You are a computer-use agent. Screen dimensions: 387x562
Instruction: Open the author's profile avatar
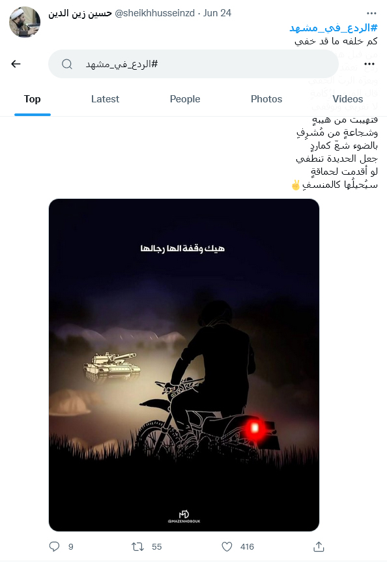click(x=25, y=22)
